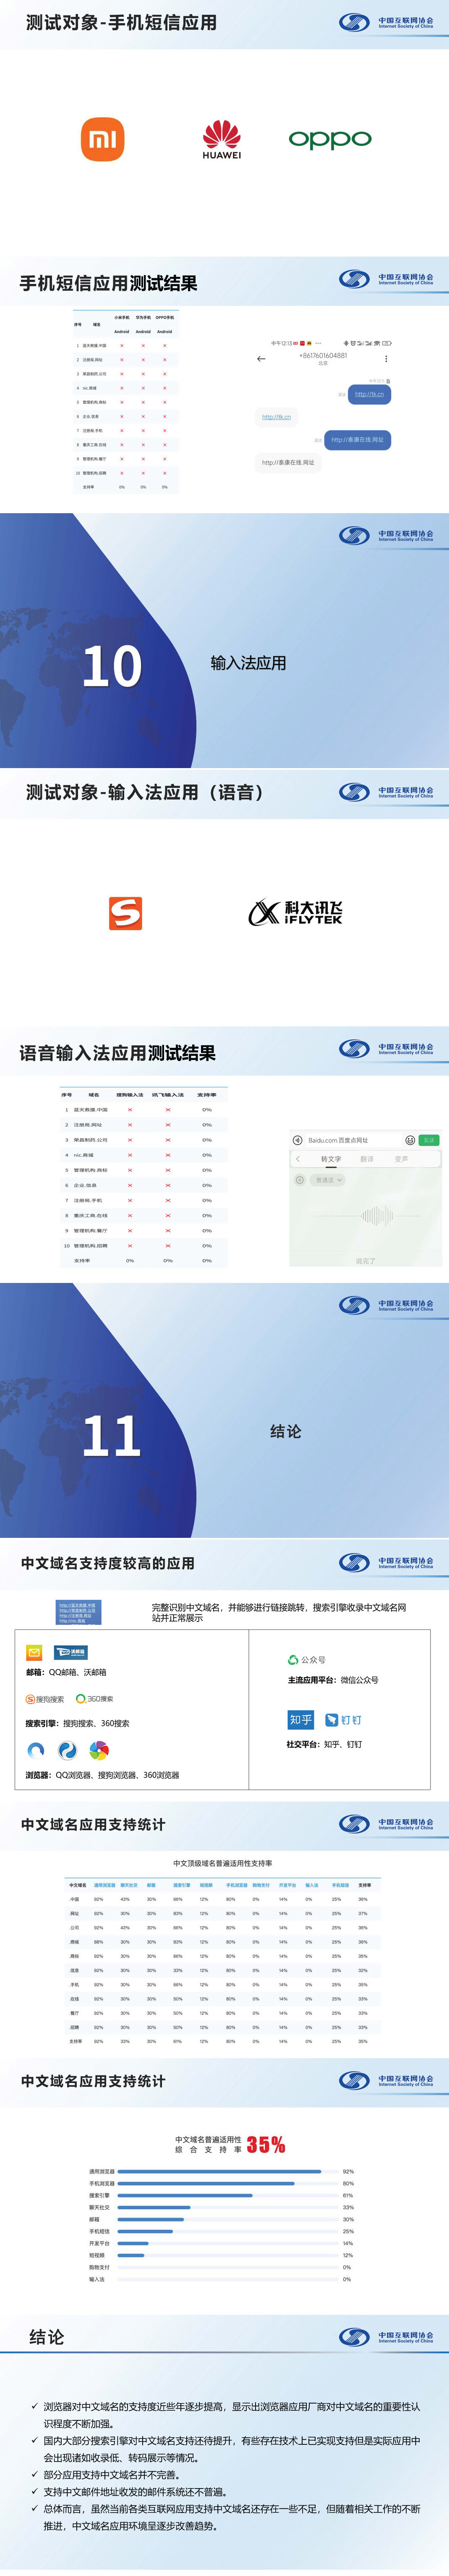The width and height of the screenshot is (449, 2576).
Task: Click the DingTalk 钉钉 logo
Action: tap(344, 1720)
